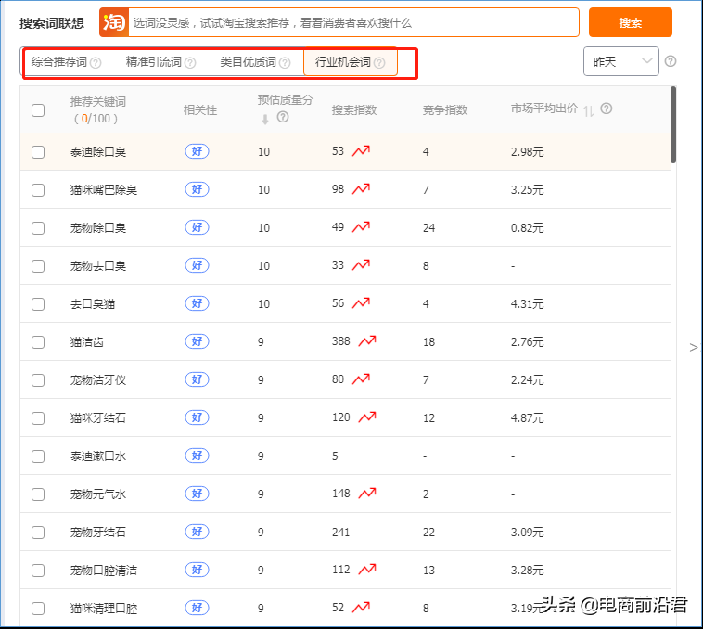Click the 0.82元 average bid value
The image size is (703, 629).
(527, 228)
